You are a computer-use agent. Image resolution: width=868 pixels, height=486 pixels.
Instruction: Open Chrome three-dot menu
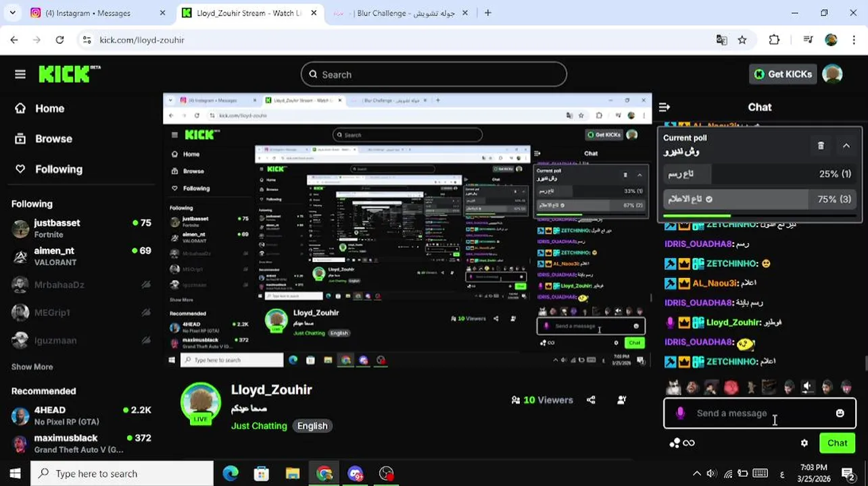[854, 40]
